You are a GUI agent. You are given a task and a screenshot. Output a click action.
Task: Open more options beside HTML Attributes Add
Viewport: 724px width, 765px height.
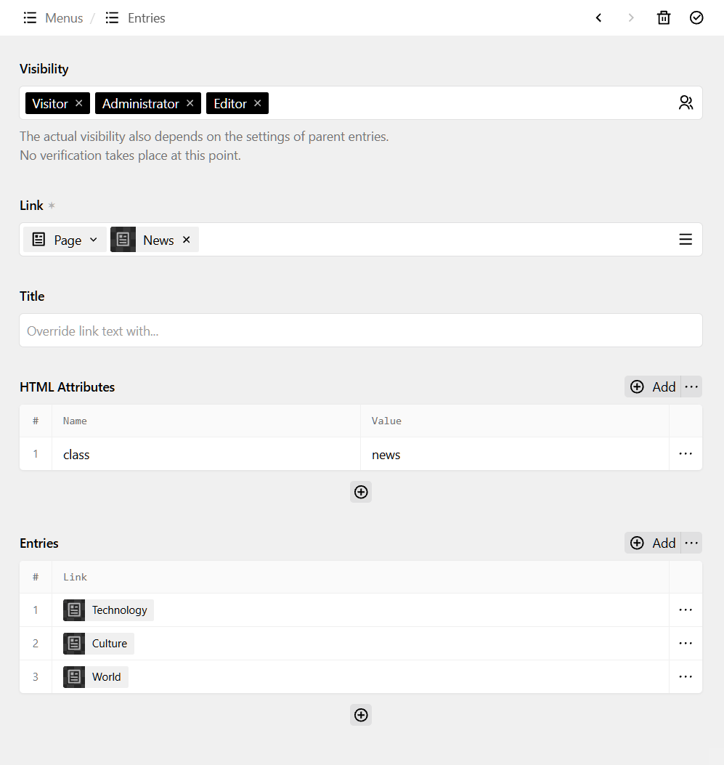691,386
